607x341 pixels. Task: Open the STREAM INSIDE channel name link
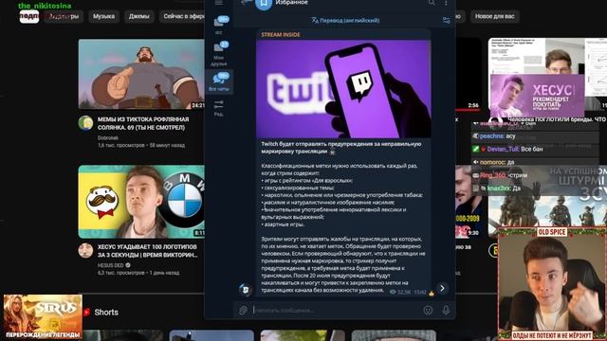click(281, 35)
